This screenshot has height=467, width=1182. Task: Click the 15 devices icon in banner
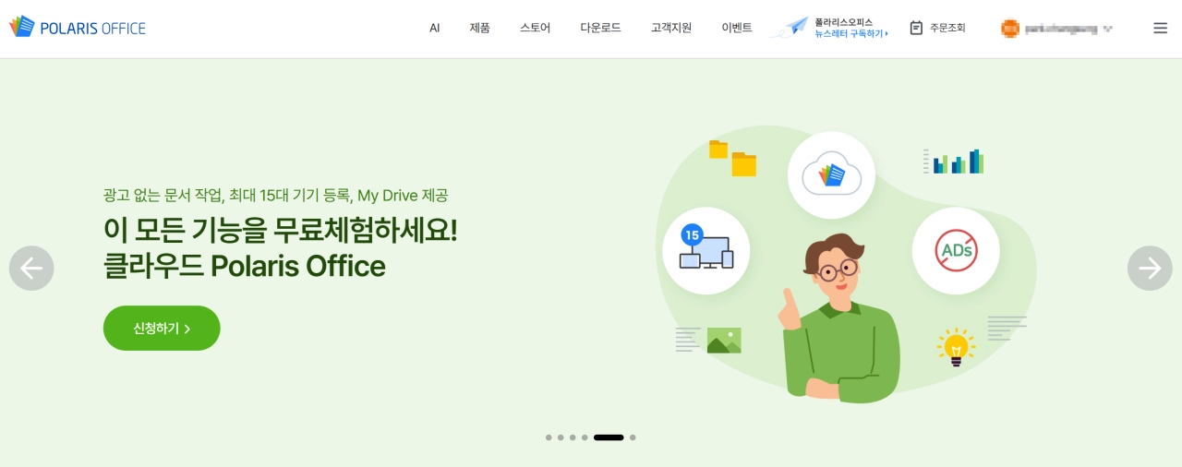pos(706,251)
